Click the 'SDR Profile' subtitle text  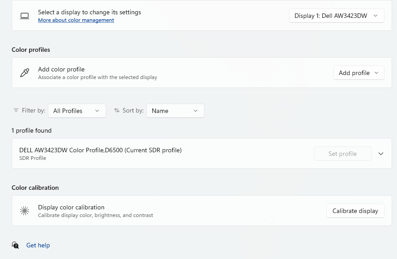[33, 158]
